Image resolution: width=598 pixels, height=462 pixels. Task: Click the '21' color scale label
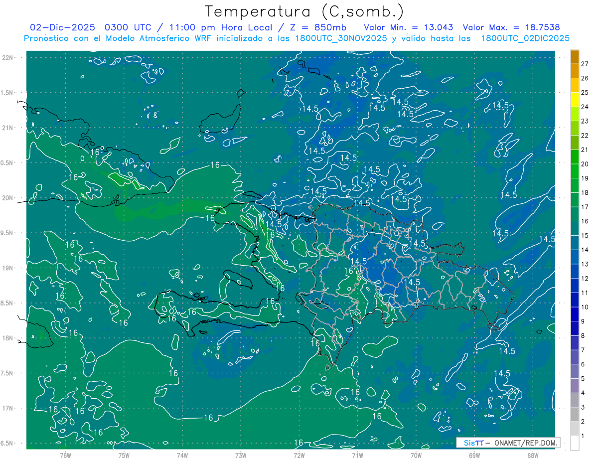tap(585, 150)
